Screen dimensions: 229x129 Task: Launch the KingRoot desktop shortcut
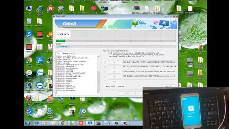click(40, 61)
